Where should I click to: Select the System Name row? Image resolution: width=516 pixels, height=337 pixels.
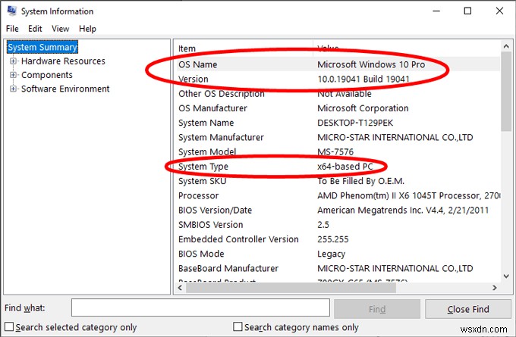(x=338, y=123)
